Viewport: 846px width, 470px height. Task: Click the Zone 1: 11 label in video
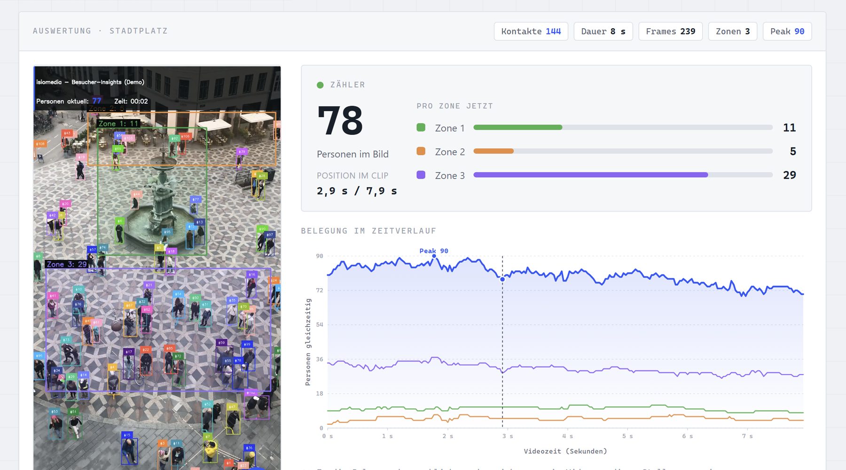click(118, 124)
